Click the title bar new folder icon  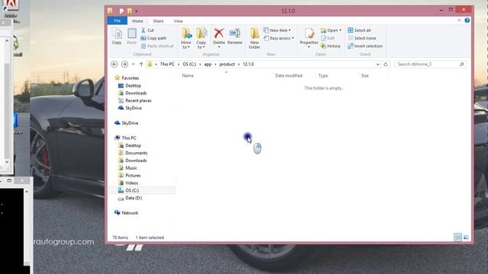coord(130,11)
